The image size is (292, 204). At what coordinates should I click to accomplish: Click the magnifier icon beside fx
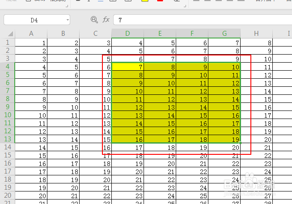click(94, 20)
